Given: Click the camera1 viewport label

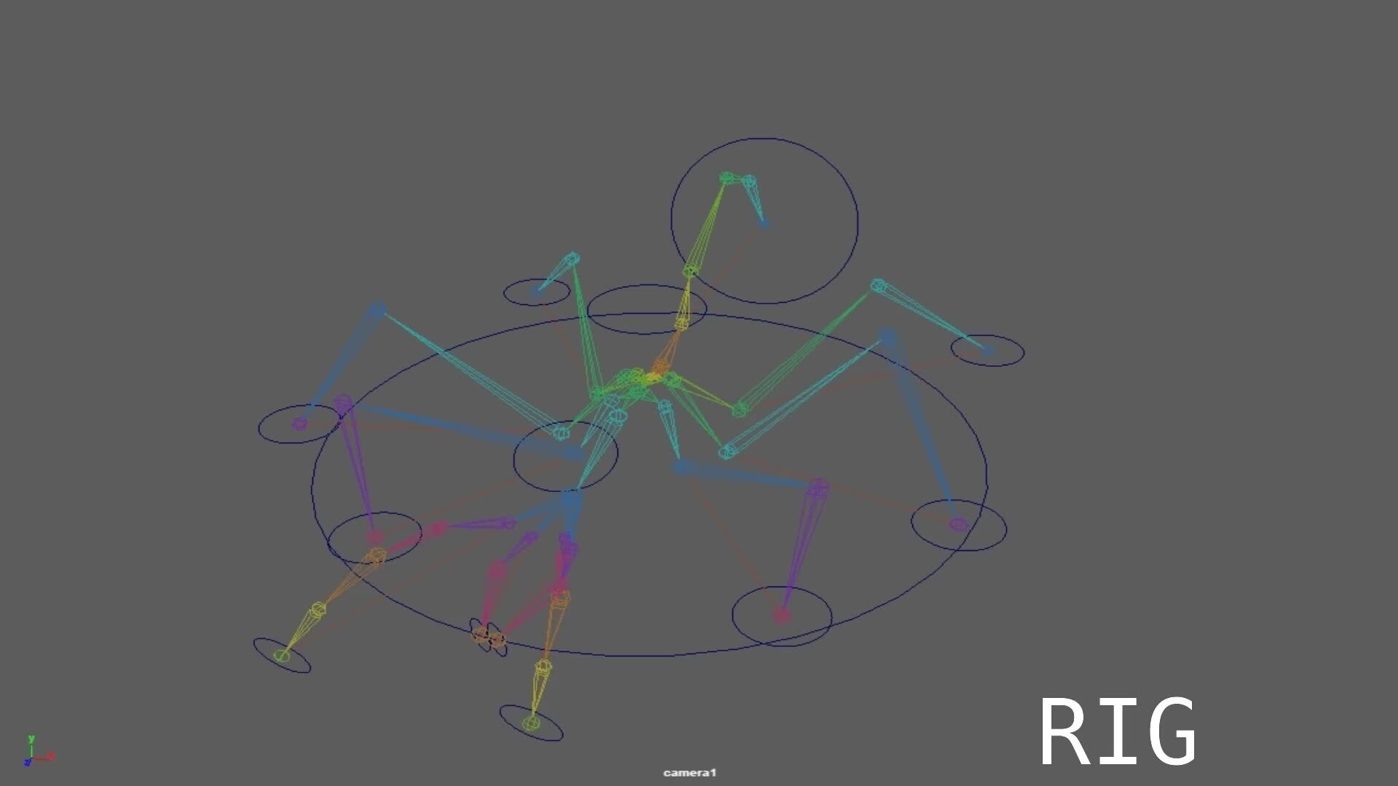Looking at the screenshot, I should click(x=690, y=773).
